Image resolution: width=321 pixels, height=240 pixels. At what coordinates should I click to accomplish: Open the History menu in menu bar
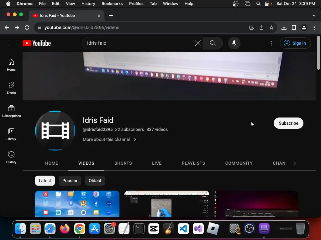coord(88,4)
